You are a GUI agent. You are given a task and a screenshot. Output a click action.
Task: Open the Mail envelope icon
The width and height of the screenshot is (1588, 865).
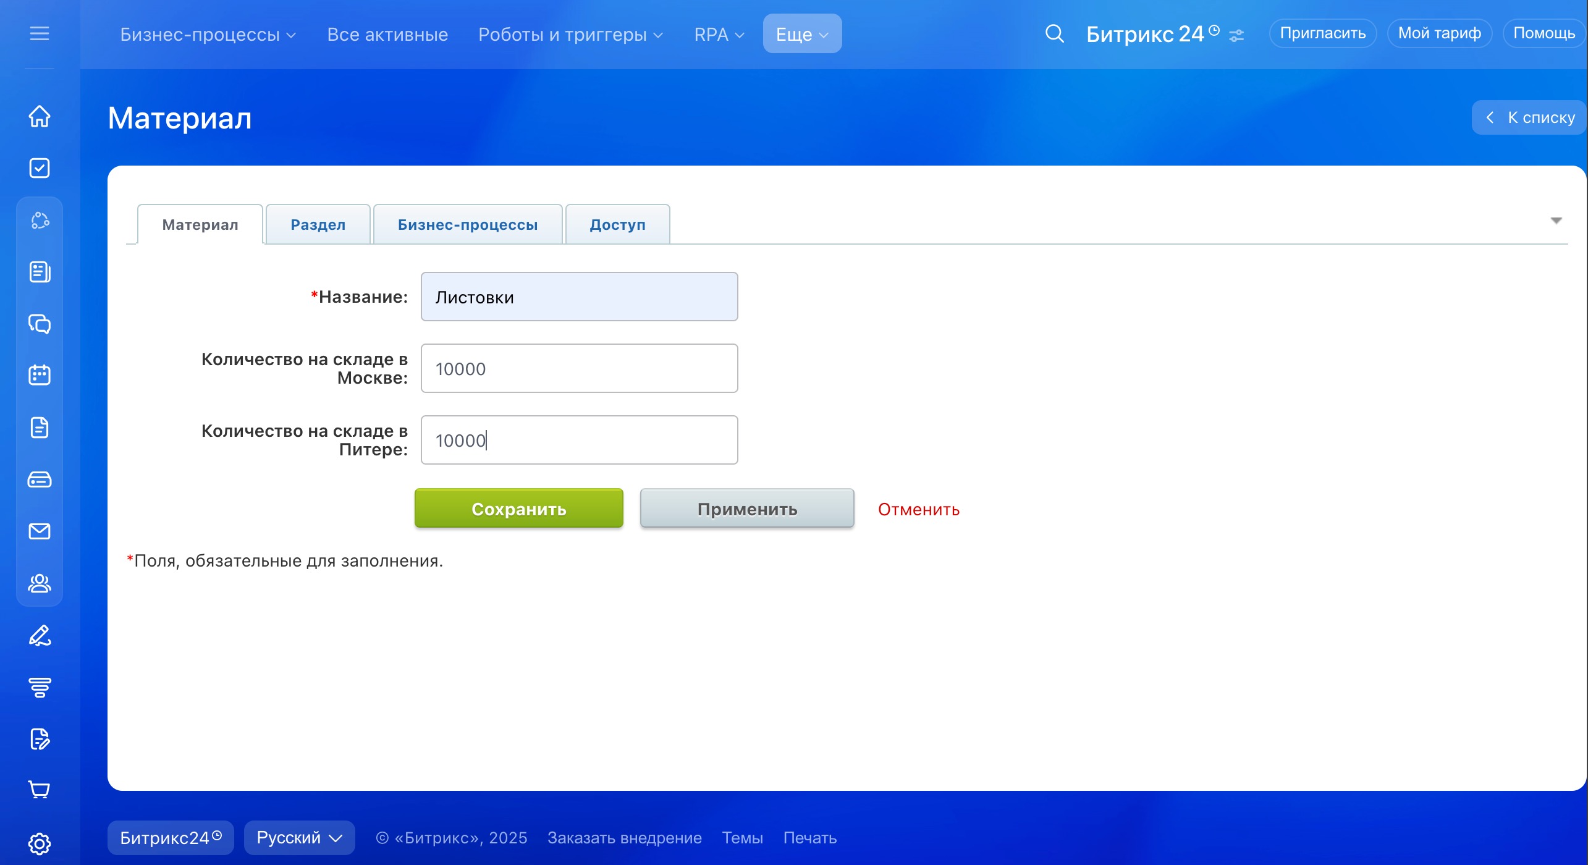[40, 531]
